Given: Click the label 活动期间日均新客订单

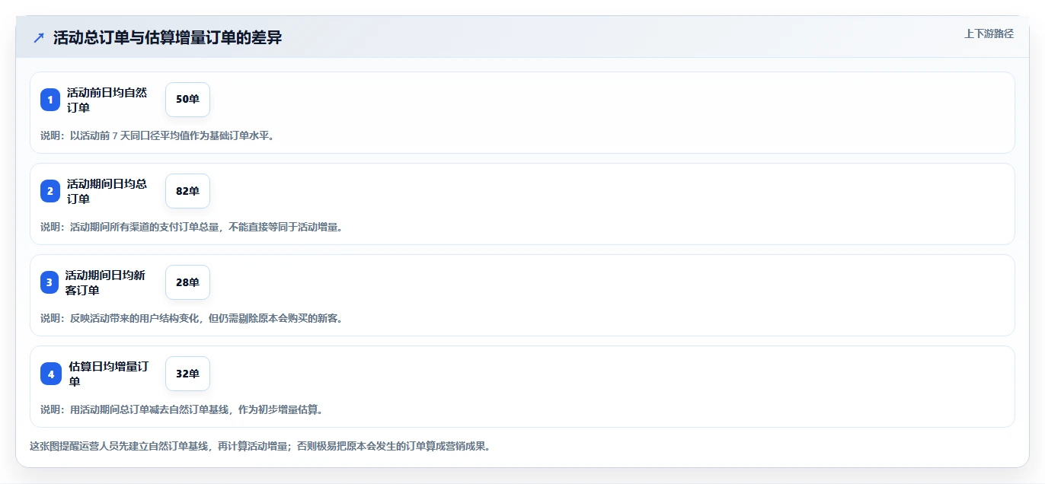Looking at the screenshot, I should tap(105, 282).
